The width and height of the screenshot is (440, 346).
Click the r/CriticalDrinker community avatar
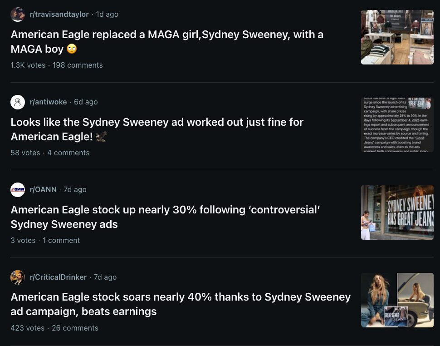click(18, 277)
